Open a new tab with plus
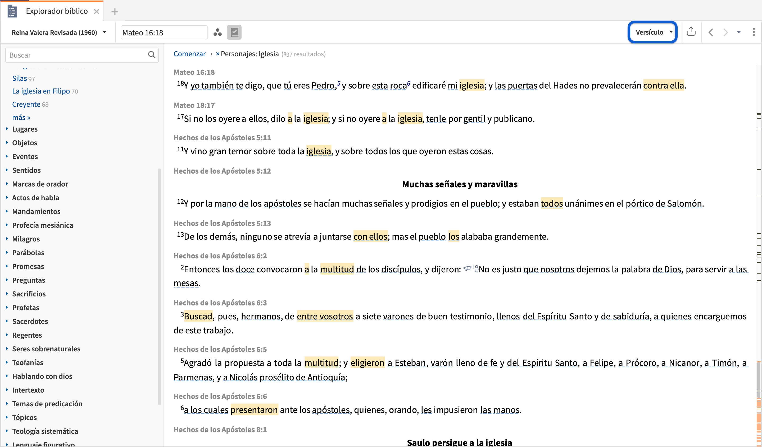The height and width of the screenshot is (447, 762). tap(115, 12)
